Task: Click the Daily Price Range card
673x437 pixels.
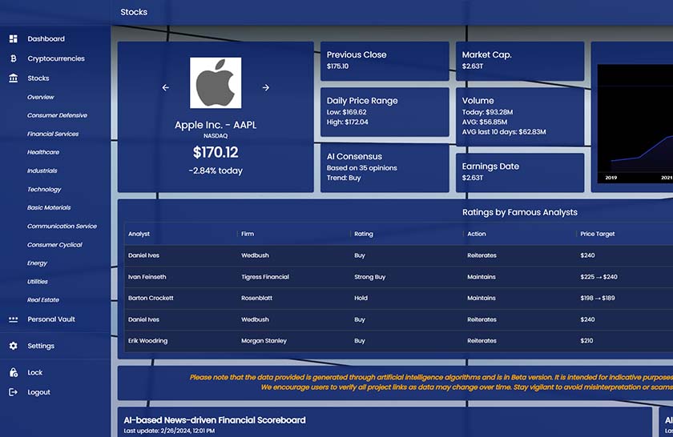Action: [385, 112]
